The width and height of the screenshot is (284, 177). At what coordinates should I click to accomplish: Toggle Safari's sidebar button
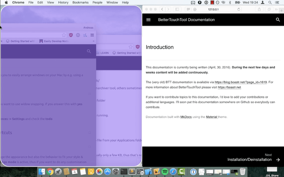[177, 9]
